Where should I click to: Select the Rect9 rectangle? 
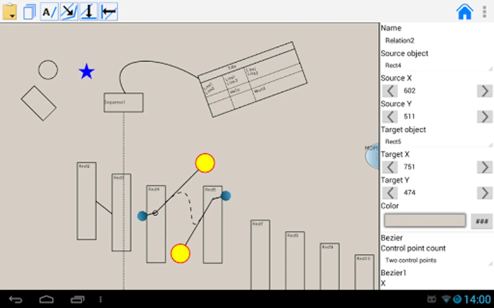pyautogui.click(x=330, y=267)
